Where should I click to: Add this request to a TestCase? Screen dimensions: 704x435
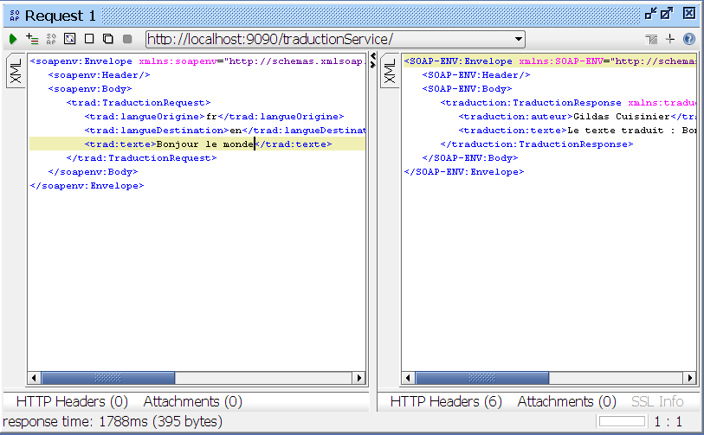click(x=32, y=39)
